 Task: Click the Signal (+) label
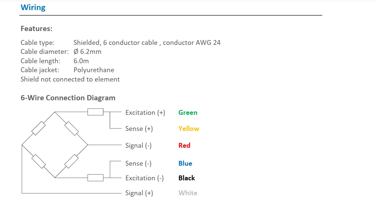point(139,193)
